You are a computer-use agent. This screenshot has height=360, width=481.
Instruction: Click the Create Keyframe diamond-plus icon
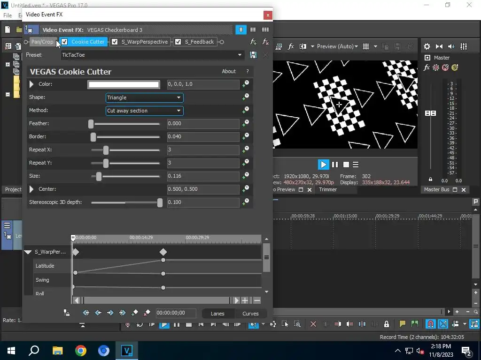click(135, 313)
